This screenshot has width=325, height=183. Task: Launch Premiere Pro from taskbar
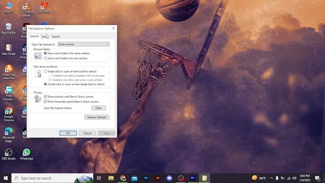coord(192,178)
